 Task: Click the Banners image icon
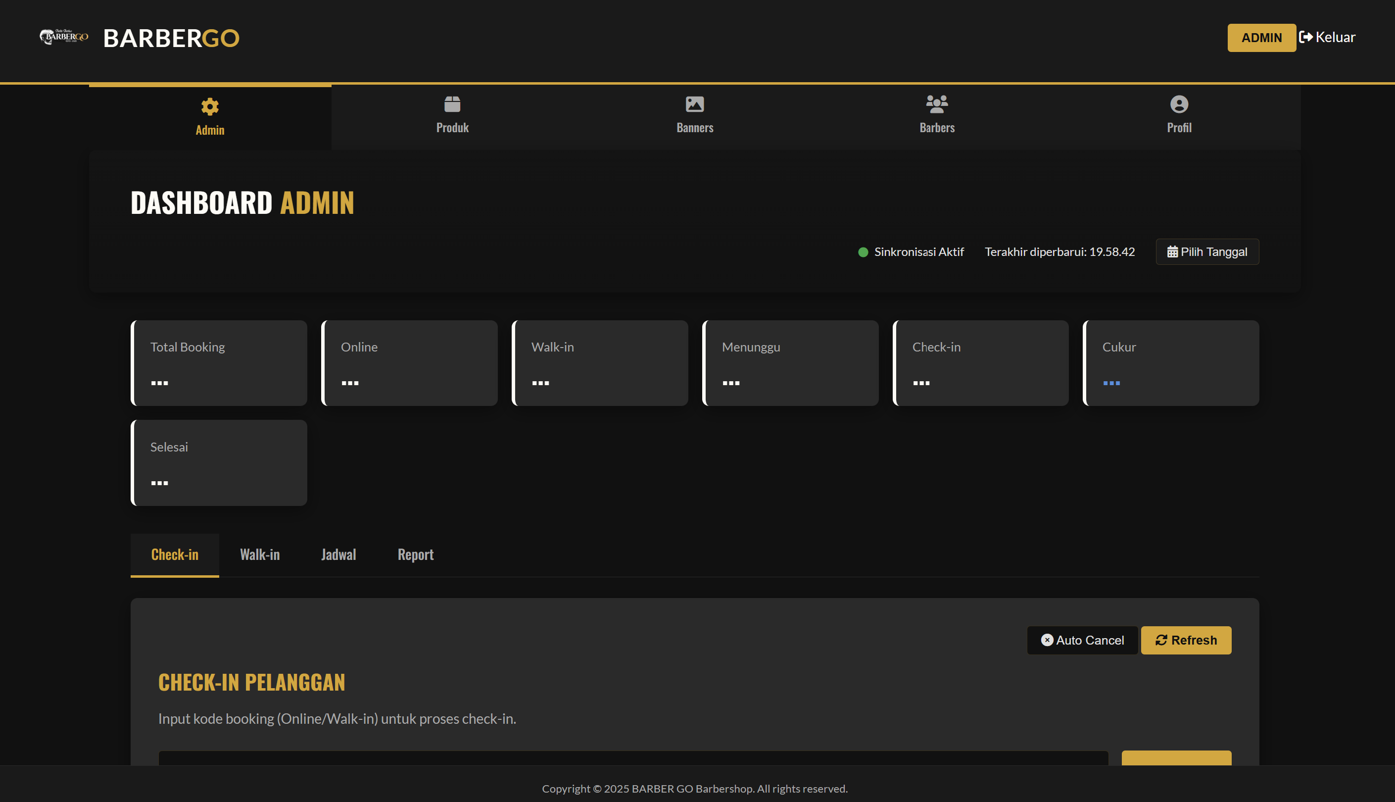tap(695, 104)
